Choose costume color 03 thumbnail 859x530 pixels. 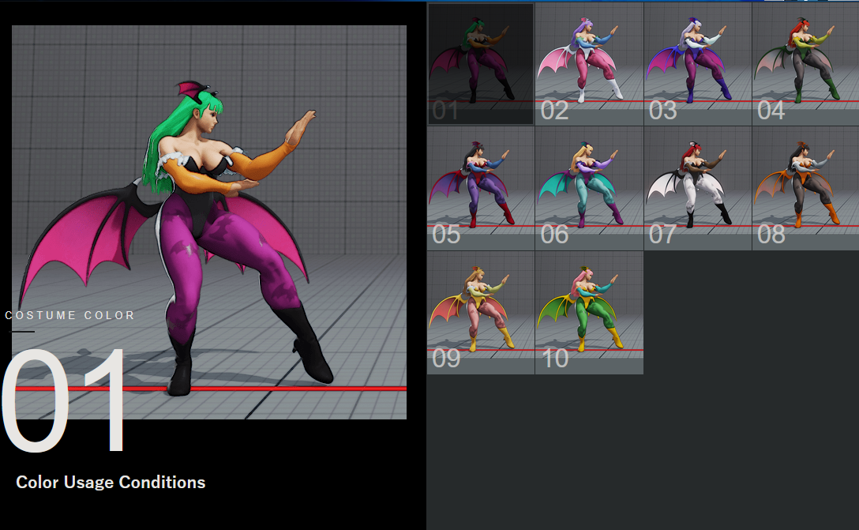697,63
